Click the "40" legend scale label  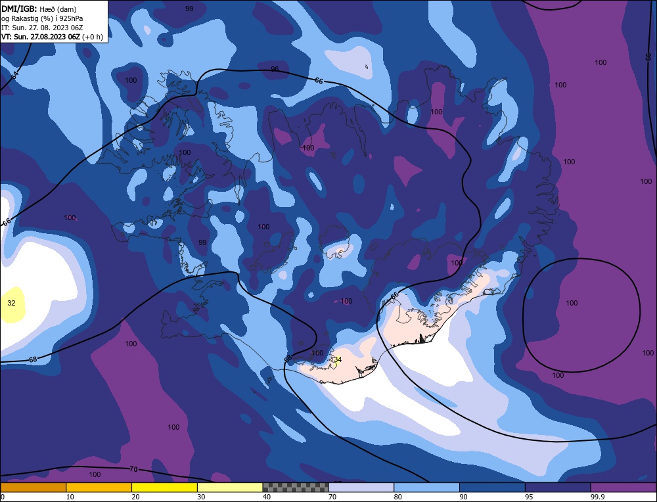coord(267,497)
